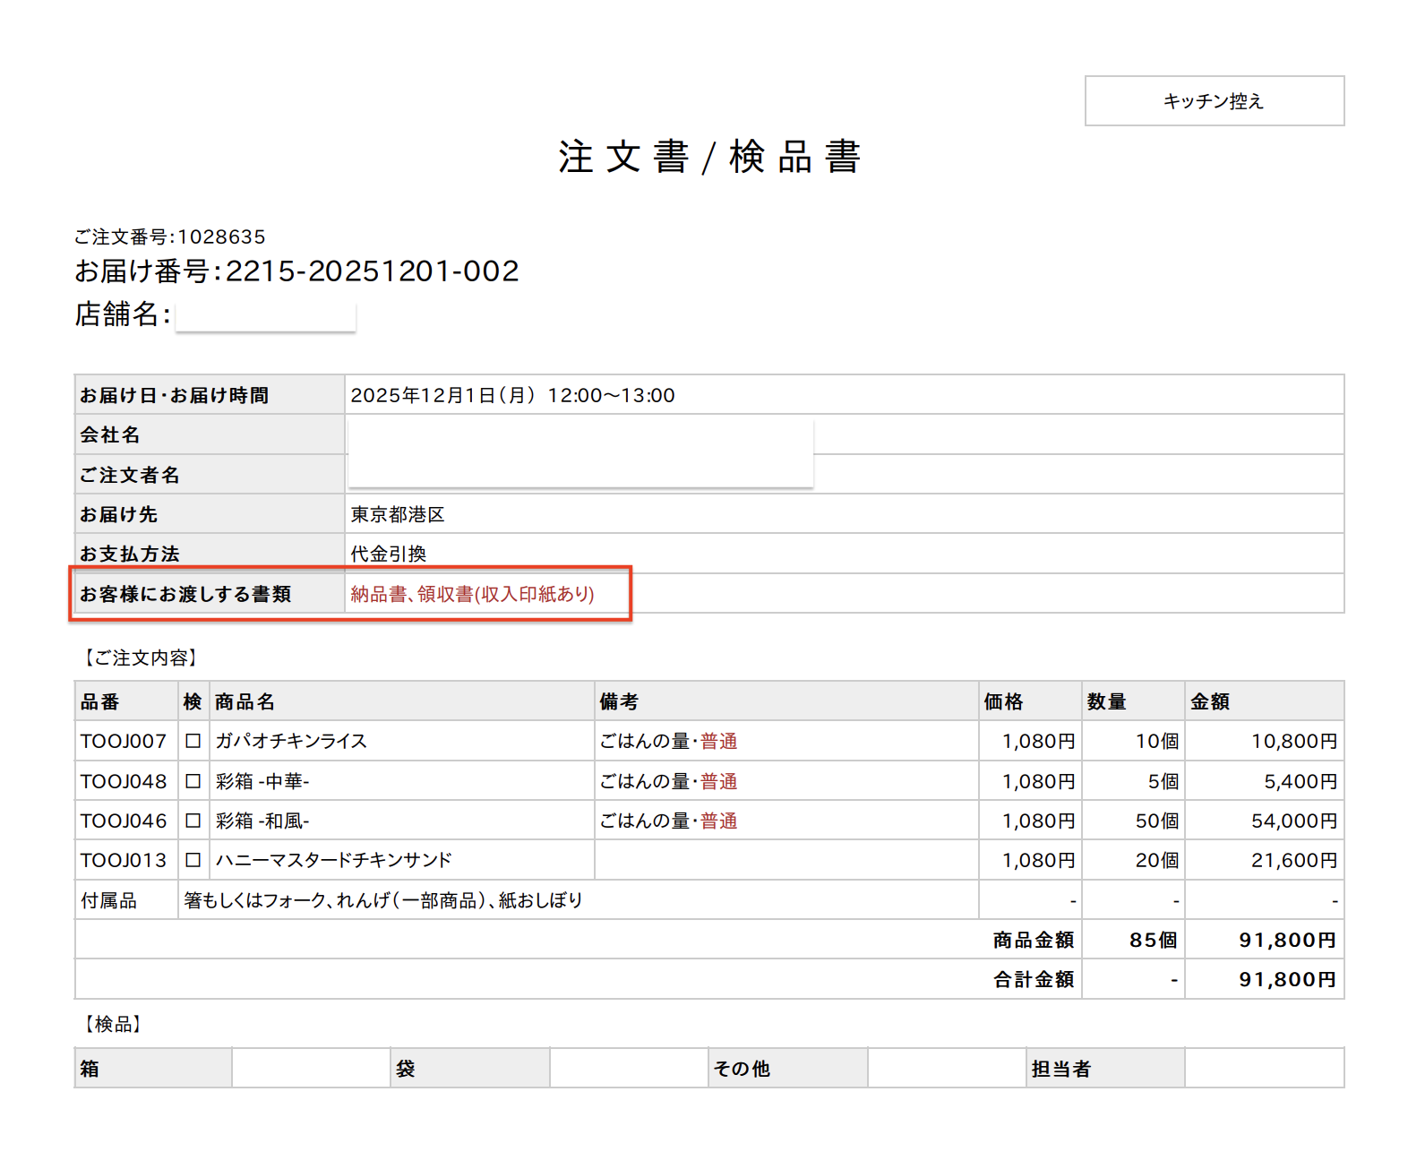Tick the inspection checkbox for ガパオチキンライス

tap(193, 741)
